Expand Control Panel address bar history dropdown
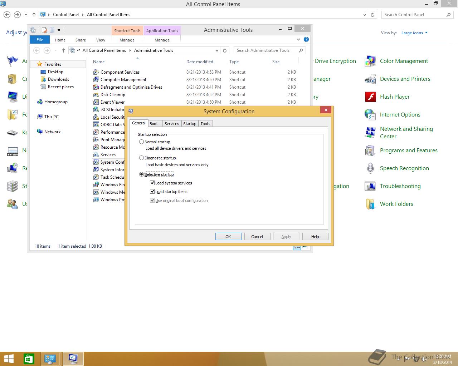The image size is (458, 366). pos(365,15)
